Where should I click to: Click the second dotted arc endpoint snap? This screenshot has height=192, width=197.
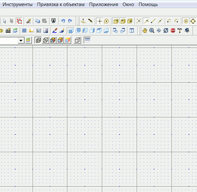pos(176,21)
